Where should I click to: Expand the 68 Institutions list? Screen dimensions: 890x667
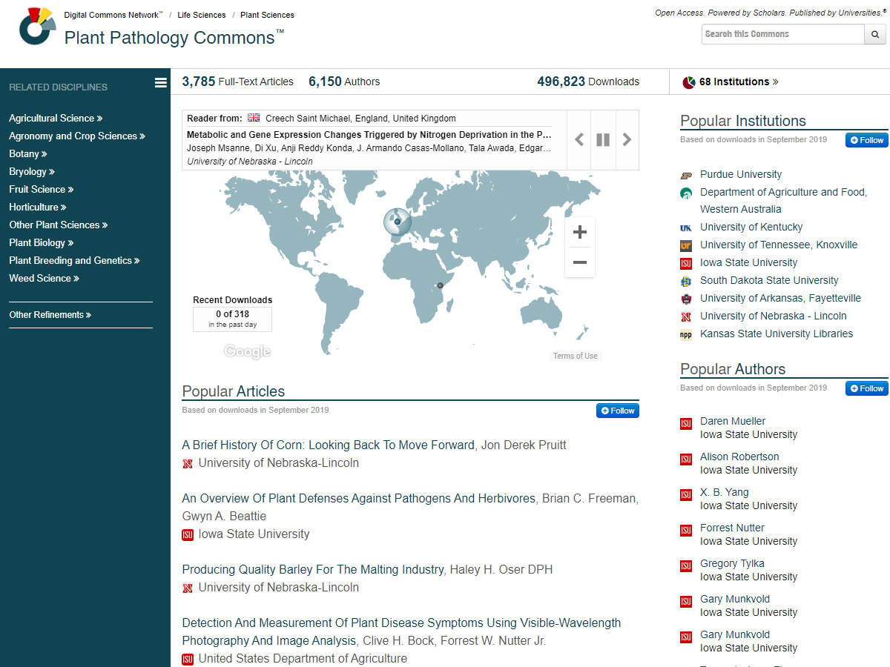click(738, 82)
